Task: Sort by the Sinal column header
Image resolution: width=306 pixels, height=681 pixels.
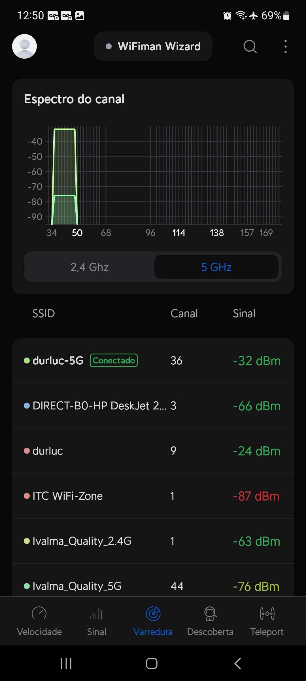Action: coord(244,314)
